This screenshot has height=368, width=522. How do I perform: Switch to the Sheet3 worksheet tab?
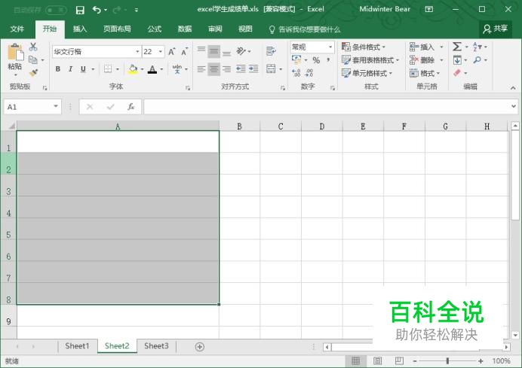click(x=156, y=346)
